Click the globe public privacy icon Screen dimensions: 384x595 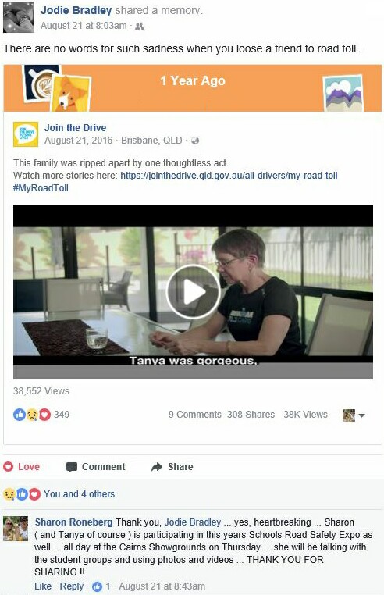195,141
